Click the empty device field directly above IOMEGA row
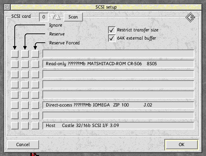 pyautogui.click(x=118, y=95)
